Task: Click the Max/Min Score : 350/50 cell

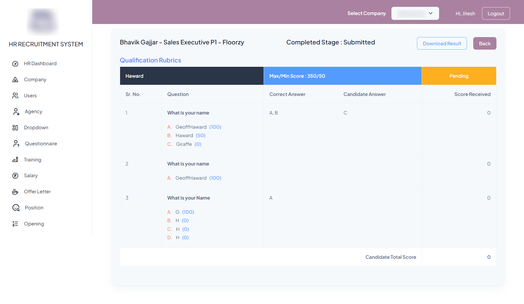Action: coord(343,76)
